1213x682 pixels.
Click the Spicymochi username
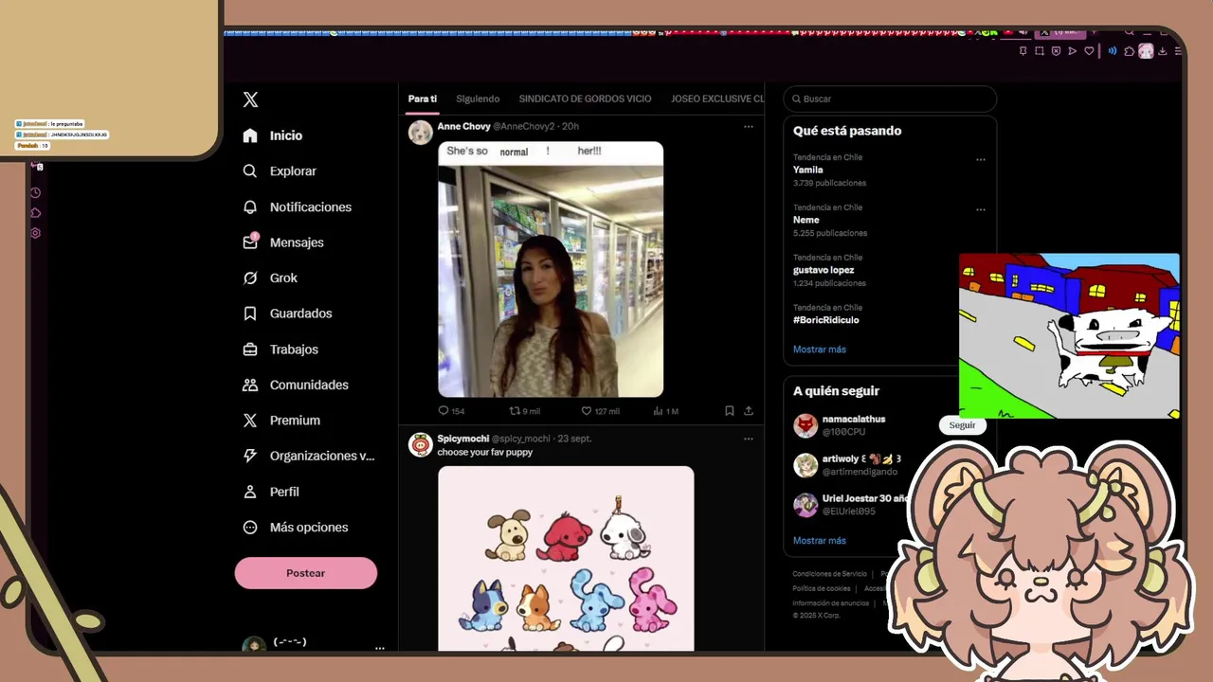(x=463, y=439)
